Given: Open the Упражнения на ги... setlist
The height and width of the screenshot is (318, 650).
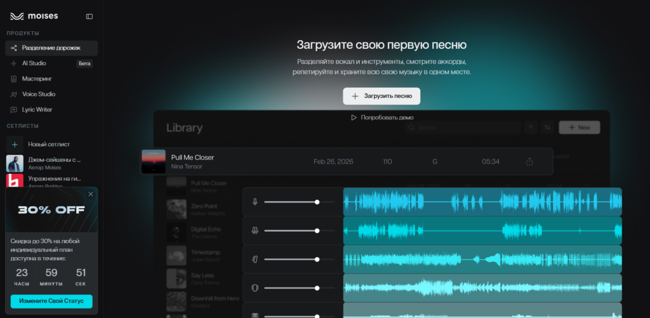Looking at the screenshot, I should pos(51,180).
